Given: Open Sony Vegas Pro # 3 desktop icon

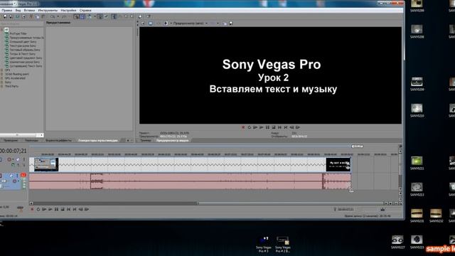Looking at the screenshot, I should [264, 244].
